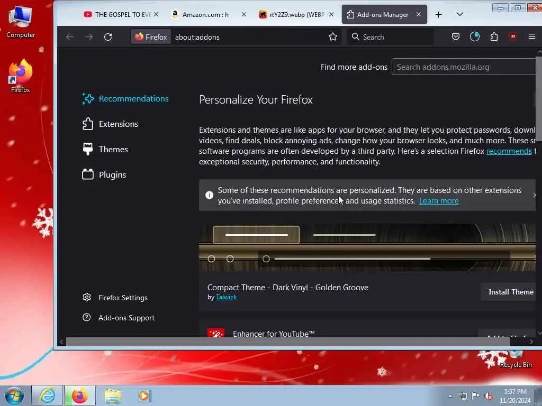Go back using the back arrow
The height and width of the screenshot is (406, 542).
[x=70, y=37]
